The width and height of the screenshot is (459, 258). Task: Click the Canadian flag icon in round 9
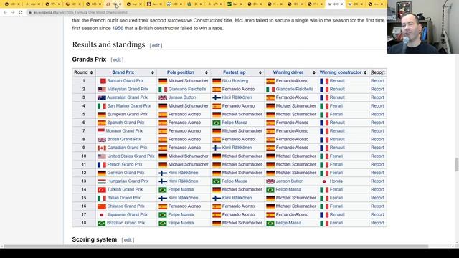click(x=102, y=148)
